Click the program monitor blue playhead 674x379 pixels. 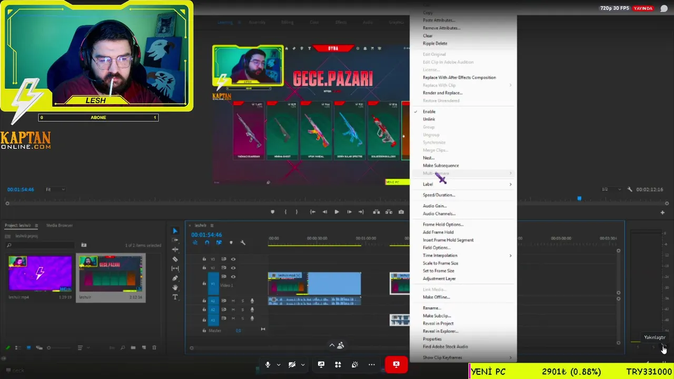[579, 198]
